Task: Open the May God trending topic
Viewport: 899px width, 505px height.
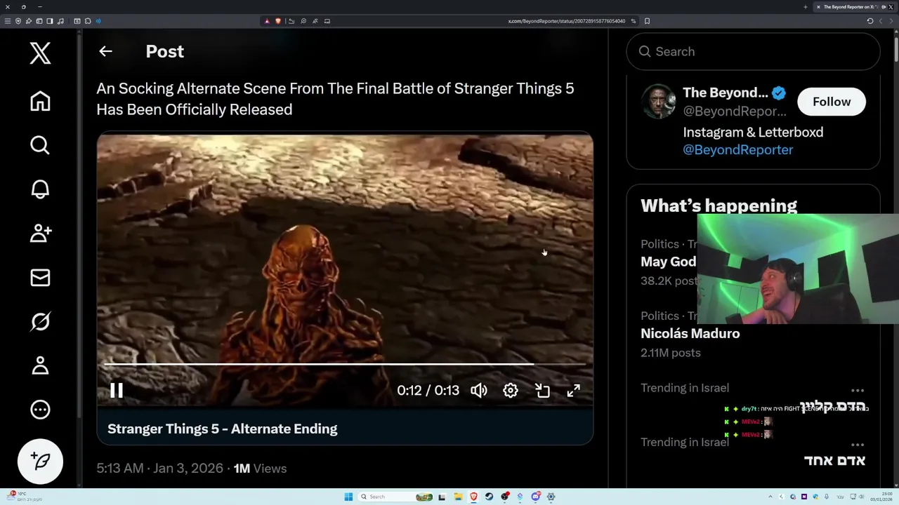Action: [x=668, y=262]
